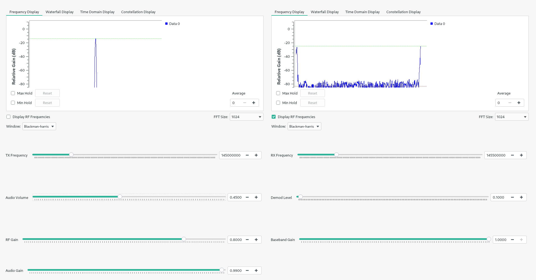Increase Audio Gain with plus icon
This screenshot has height=280, width=536.
[x=256, y=270]
